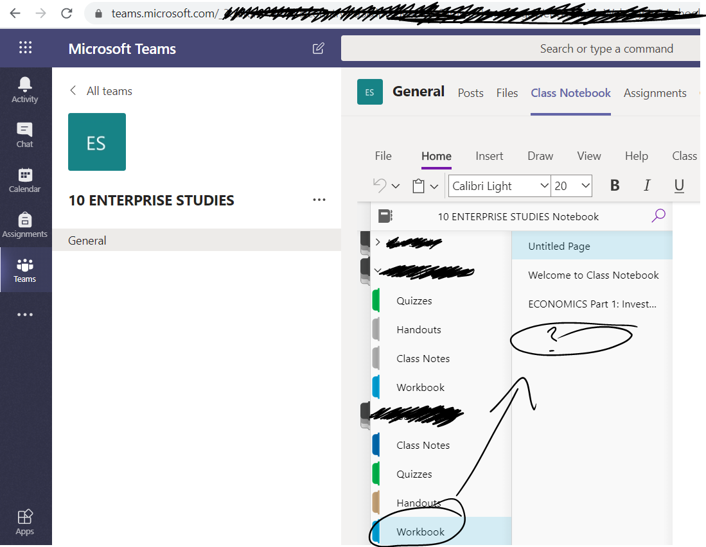Apply Italic formatting

647,186
